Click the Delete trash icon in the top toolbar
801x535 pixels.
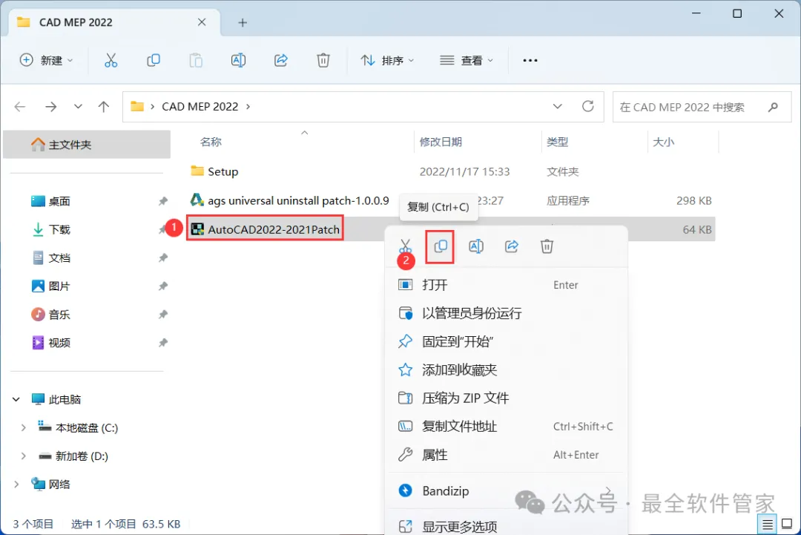coord(323,60)
